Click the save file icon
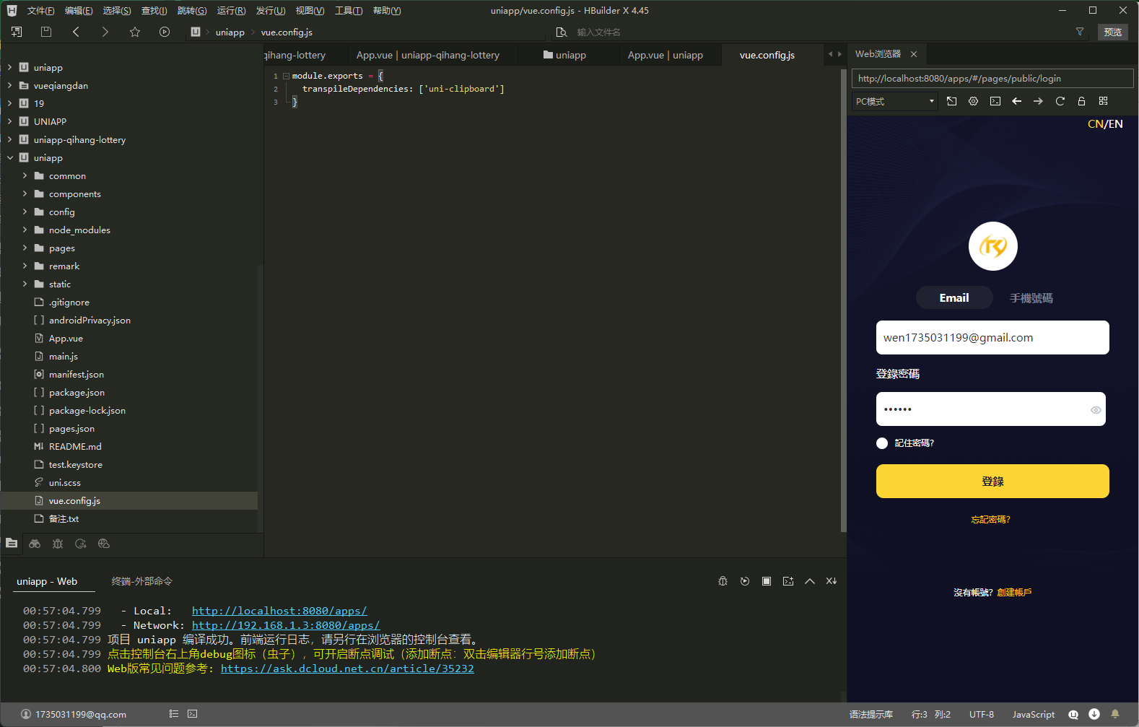 click(46, 32)
